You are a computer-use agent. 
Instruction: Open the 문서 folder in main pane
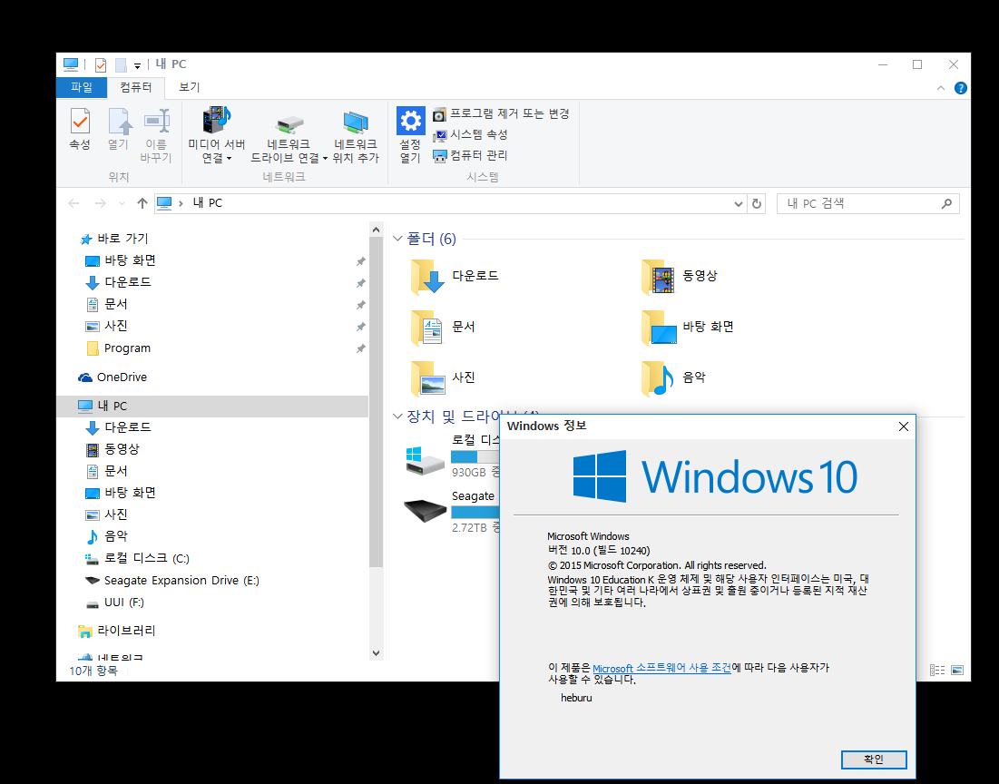pos(444,328)
